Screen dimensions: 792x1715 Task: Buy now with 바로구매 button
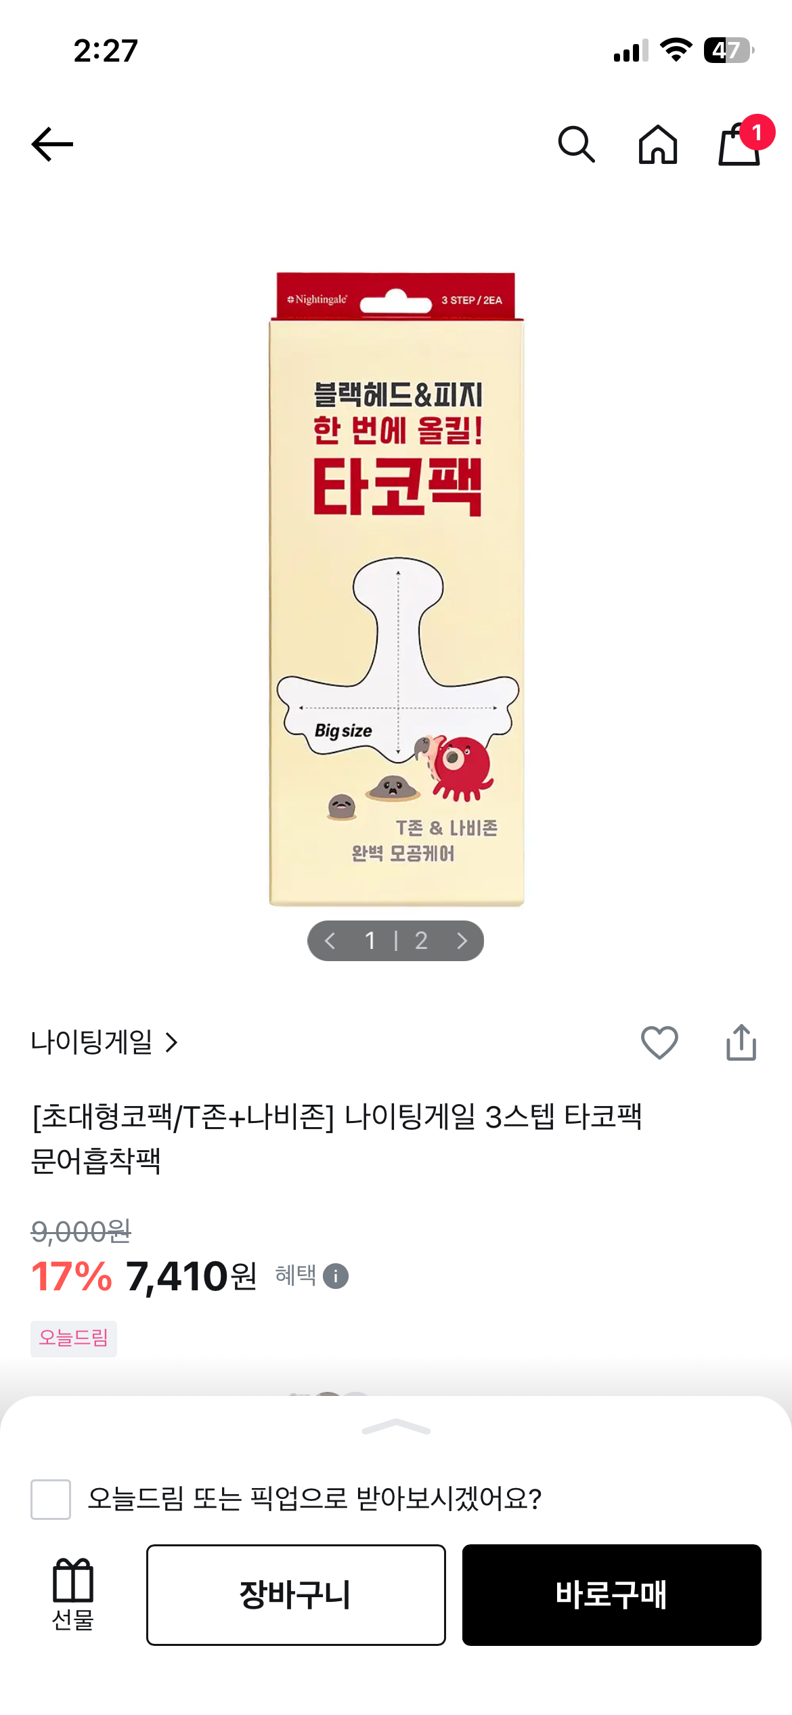click(612, 1594)
